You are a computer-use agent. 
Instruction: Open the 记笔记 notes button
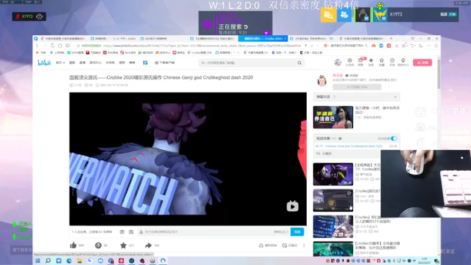[290, 246]
